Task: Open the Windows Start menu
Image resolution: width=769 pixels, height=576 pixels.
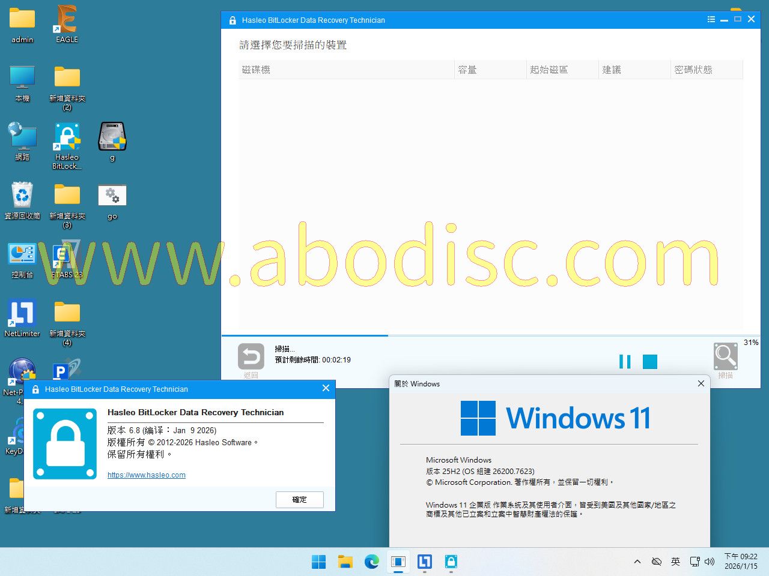Action: tap(318, 562)
